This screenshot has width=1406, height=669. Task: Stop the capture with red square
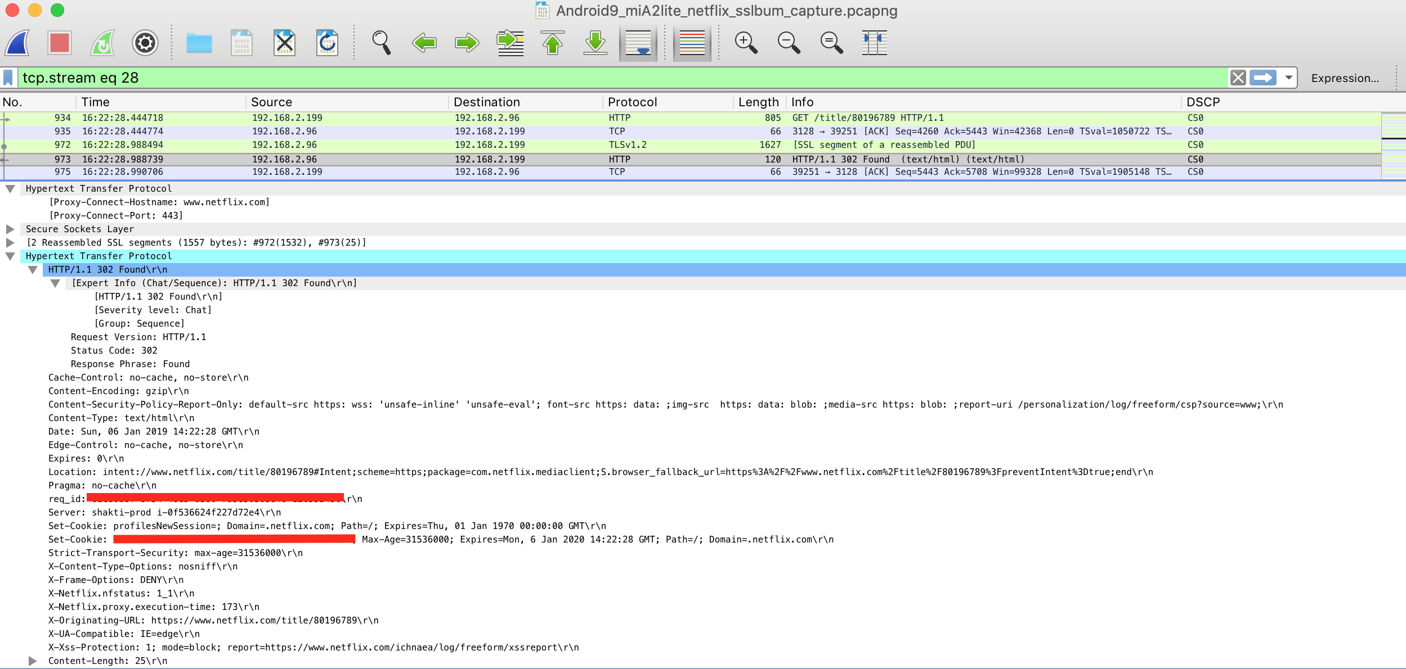click(x=60, y=43)
